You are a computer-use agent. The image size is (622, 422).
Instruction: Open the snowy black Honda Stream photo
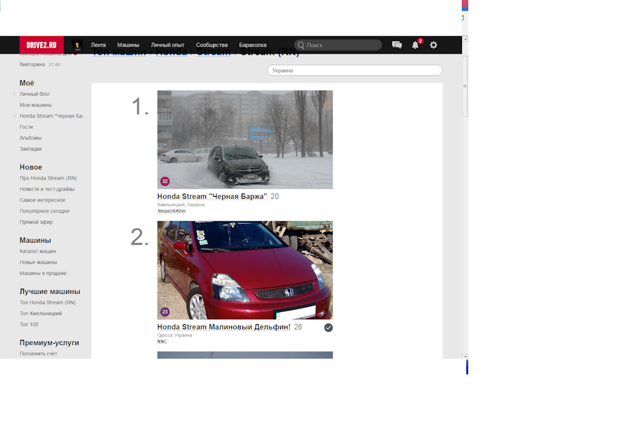pos(245,139)
